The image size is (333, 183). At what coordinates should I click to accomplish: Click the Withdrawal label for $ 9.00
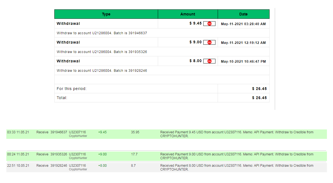pos(68,42)
